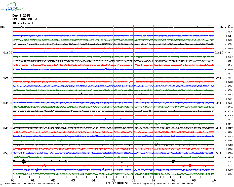Viewport: 234px width, 187px height.
Task: Click the "04:10" time label
Action: pyautogui.click(x=219, y=128)
